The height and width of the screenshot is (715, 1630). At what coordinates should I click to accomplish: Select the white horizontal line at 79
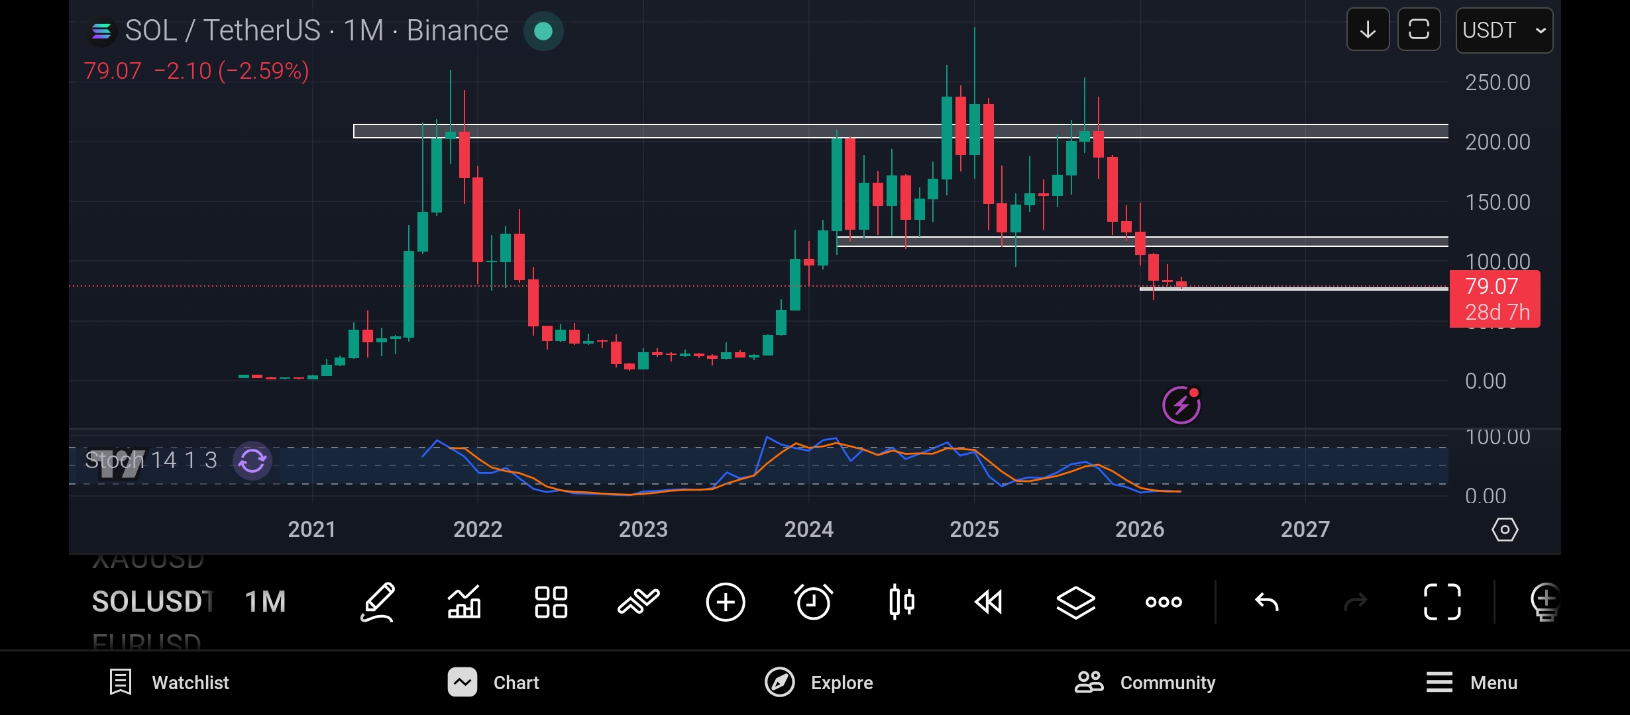(1293, 289)
